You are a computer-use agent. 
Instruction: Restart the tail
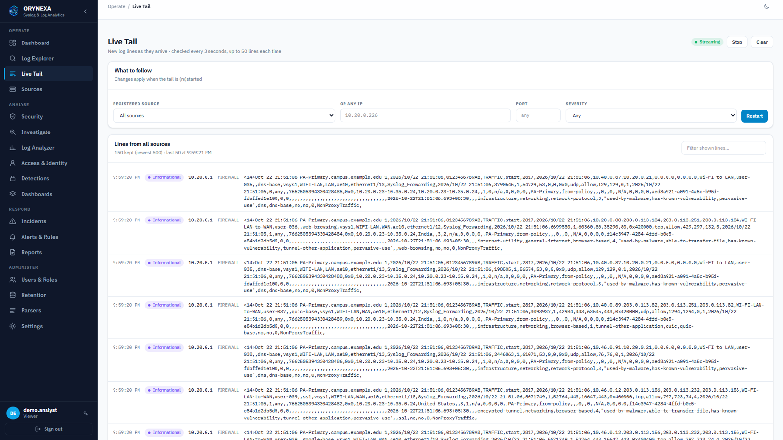pos(754,116)
